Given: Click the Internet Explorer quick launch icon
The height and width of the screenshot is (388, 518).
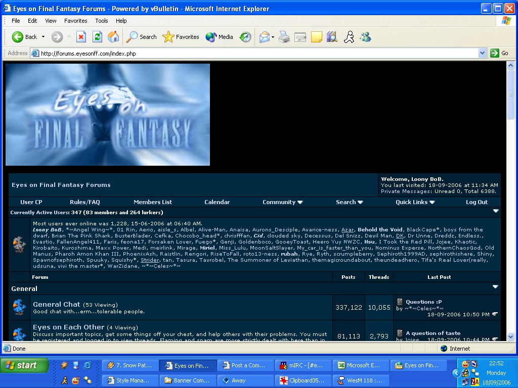Looking at the screenshot, I should click(x=87, y=365).
